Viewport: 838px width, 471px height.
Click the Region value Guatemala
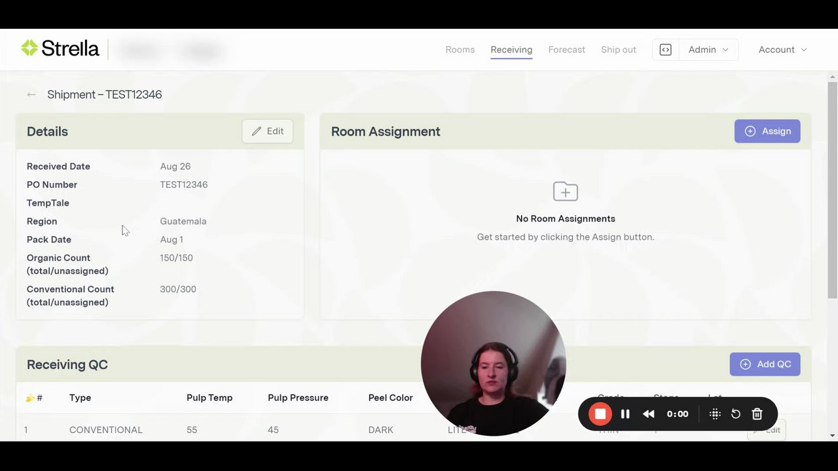pyautogui.click(x=183, y=221)
